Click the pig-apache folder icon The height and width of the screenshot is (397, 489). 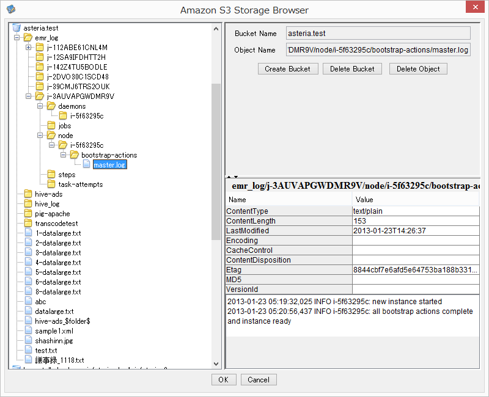(28, 214)
